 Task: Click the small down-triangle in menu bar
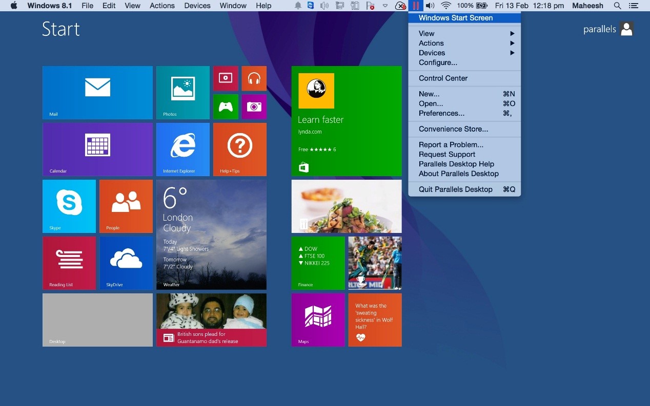point(385,6)
